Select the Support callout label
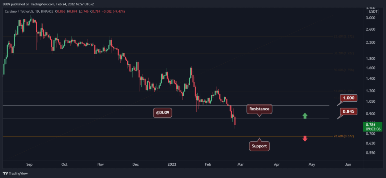Screen dimensions: 386x178 point(259,146)
